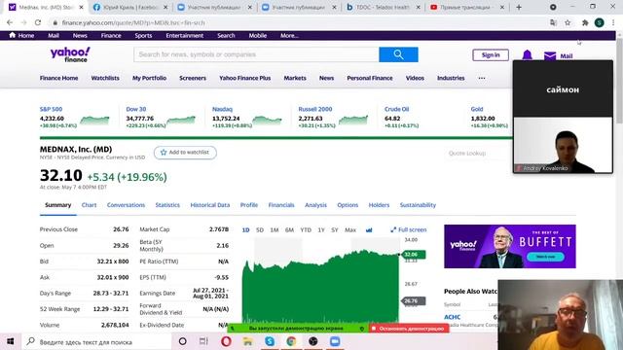
Task: Open Markets in the finance nav
Action: coord(295,78)
